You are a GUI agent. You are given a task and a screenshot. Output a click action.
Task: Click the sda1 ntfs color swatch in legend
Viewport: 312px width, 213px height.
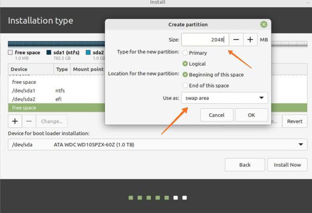pos(49,52)
